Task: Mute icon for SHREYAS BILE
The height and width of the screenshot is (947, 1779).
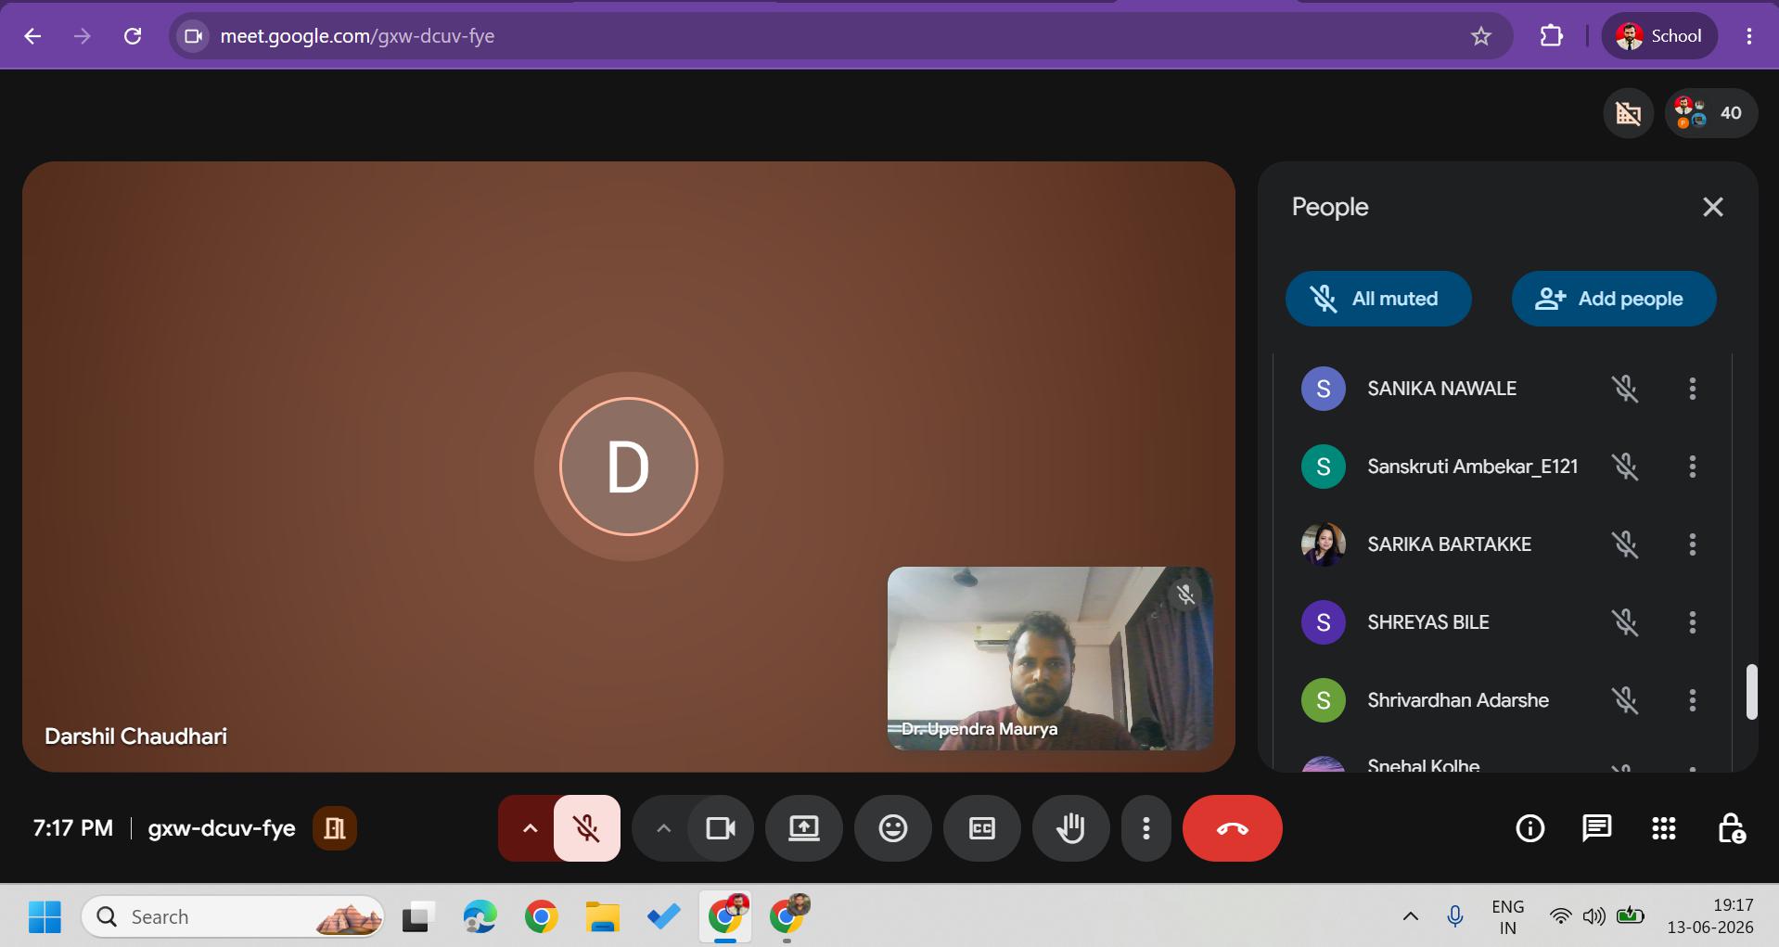Action: pyautogui.click(x=1624, y=622)
